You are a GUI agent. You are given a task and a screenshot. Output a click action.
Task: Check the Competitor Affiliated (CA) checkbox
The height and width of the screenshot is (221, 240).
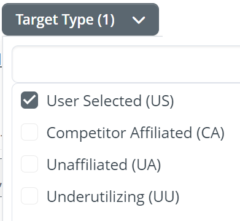click(29, 132)
